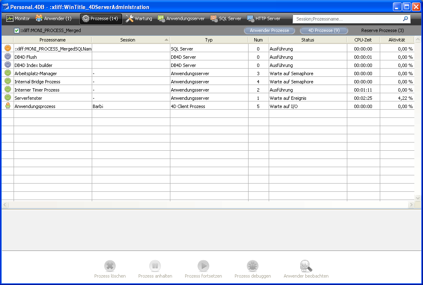Image resolution: width=423 pixels, height=285 pixels.
Task: Click the magnifier search icon
Action: point(405,18)
